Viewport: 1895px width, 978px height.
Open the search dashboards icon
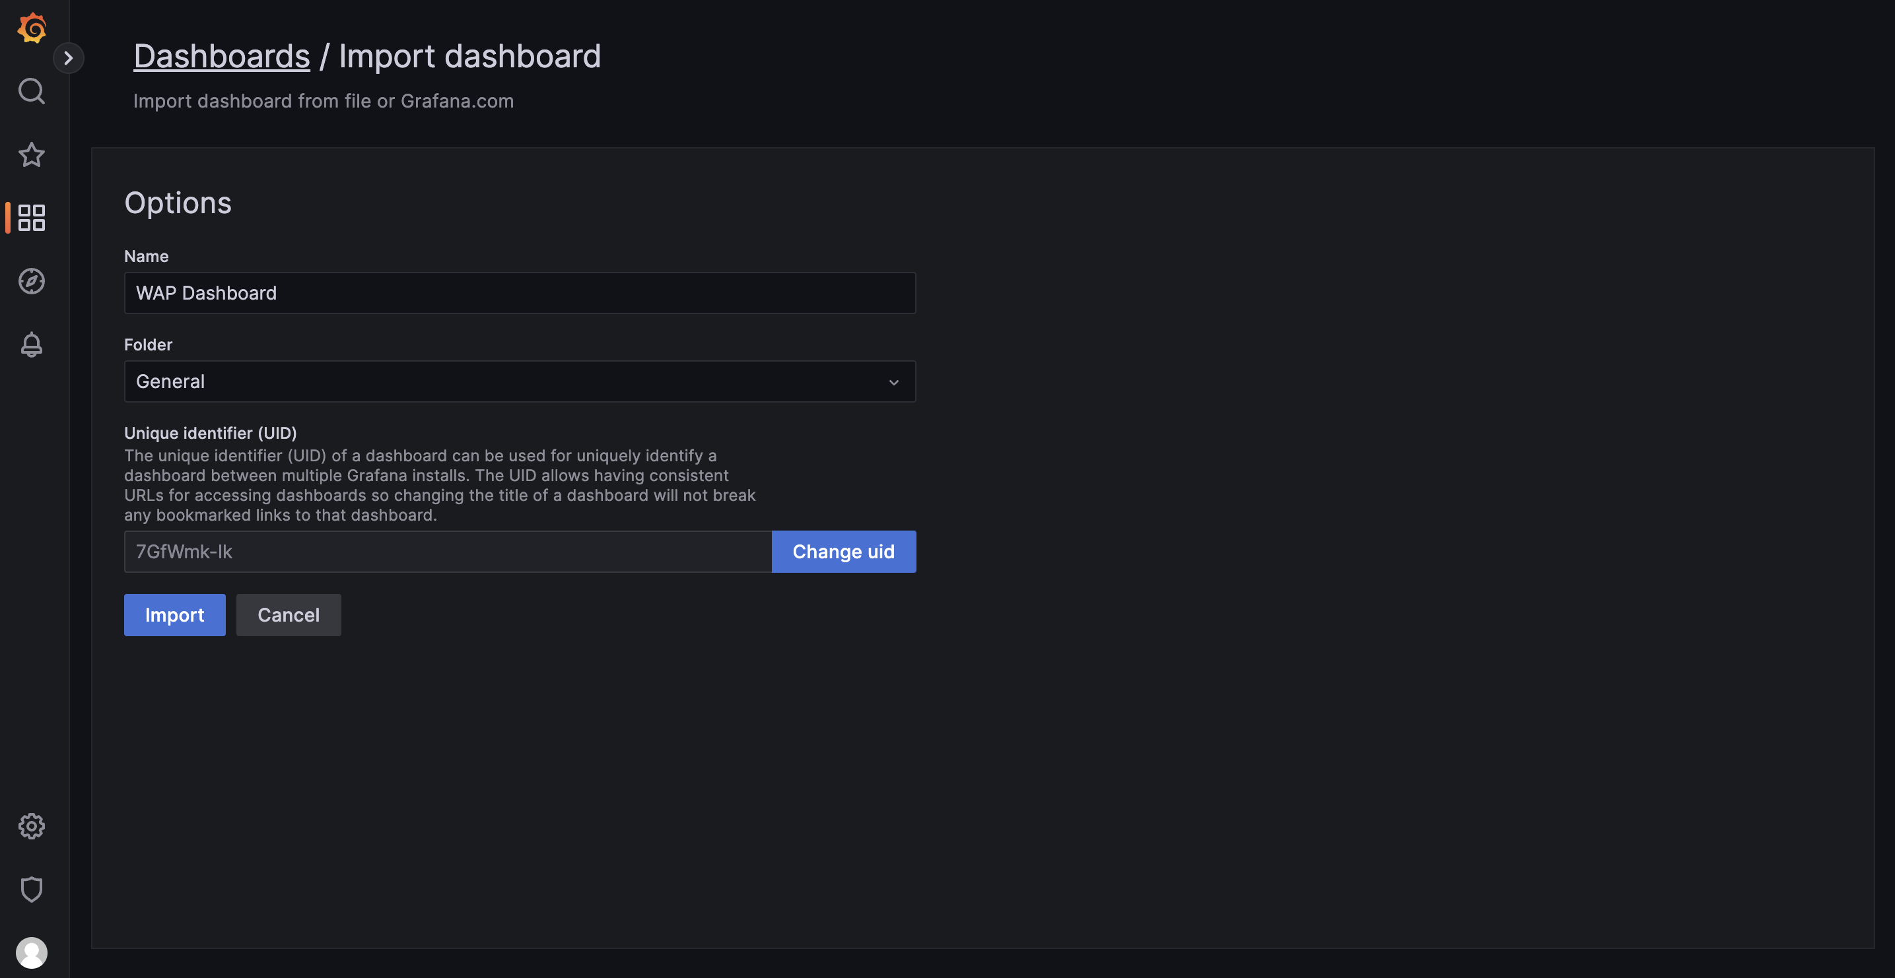32,91
